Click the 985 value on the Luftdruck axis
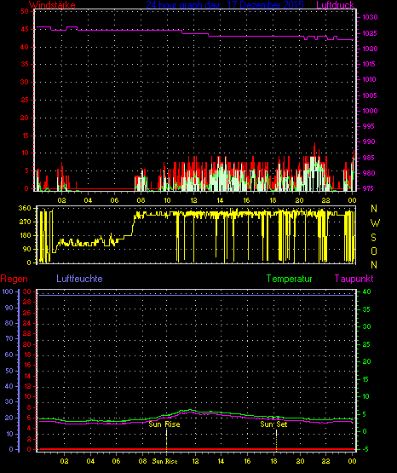This screenshot has width=397, height=473. pyautogui.click(x=369, y=158)
